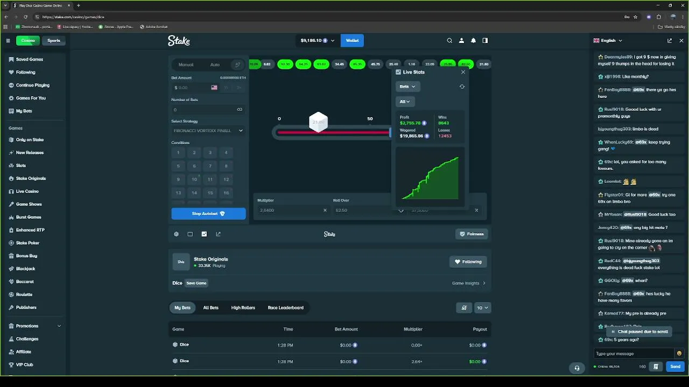Switch to the Casino tab
The image size is (689, 387).
point(28,40)
